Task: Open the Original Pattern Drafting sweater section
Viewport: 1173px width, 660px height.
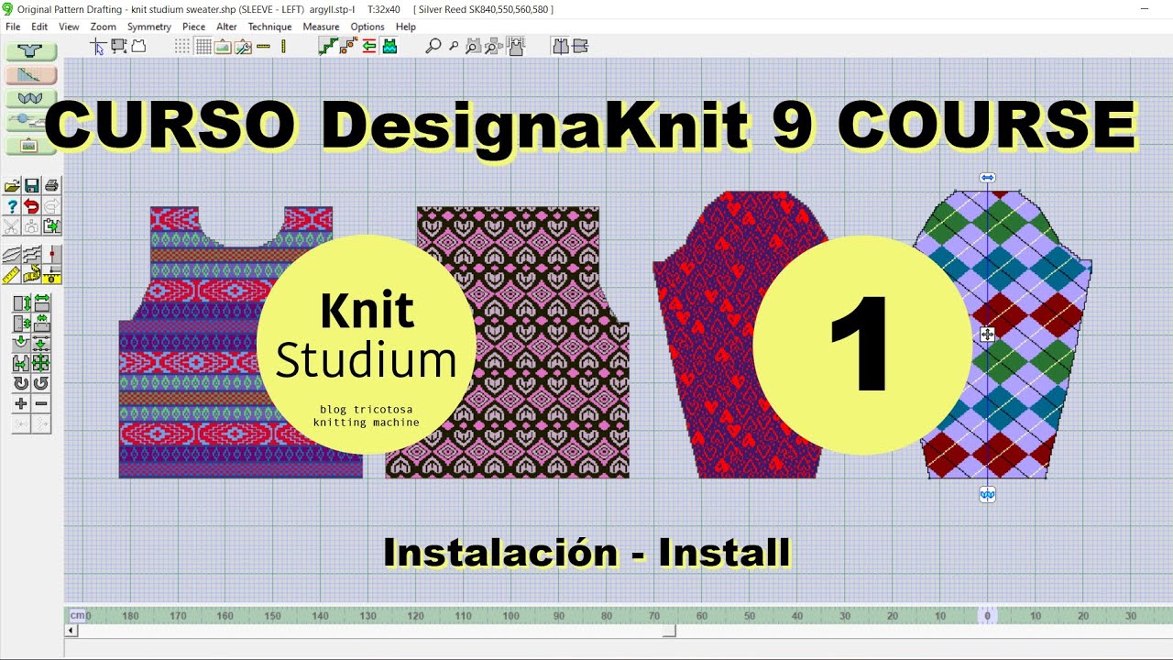Action: point(31,49)
